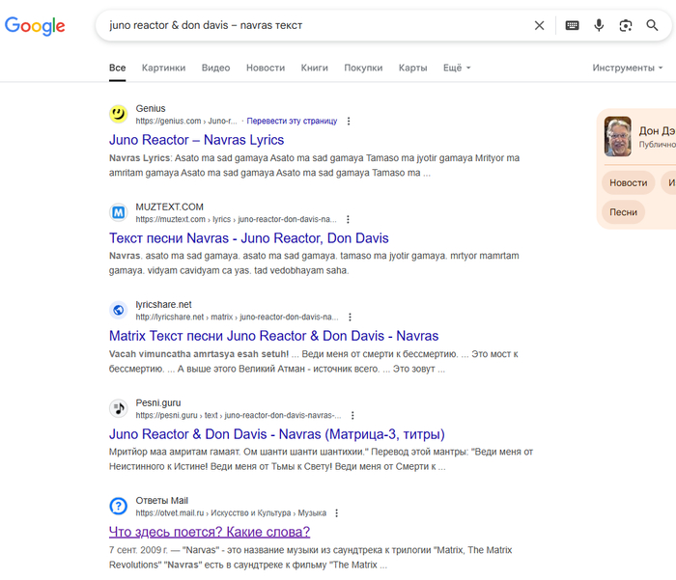This screenshot has width=676, height=580.
Task: Open three-dot menu for lyricshare.net result
Action: 350,318
